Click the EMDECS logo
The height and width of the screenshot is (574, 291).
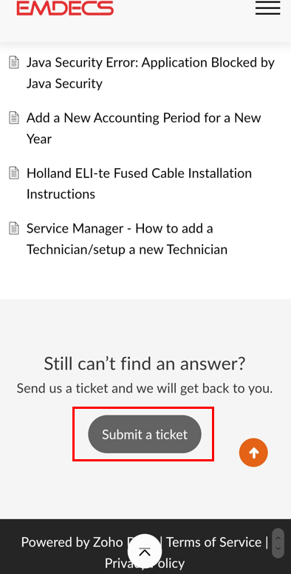pos(65,7)
